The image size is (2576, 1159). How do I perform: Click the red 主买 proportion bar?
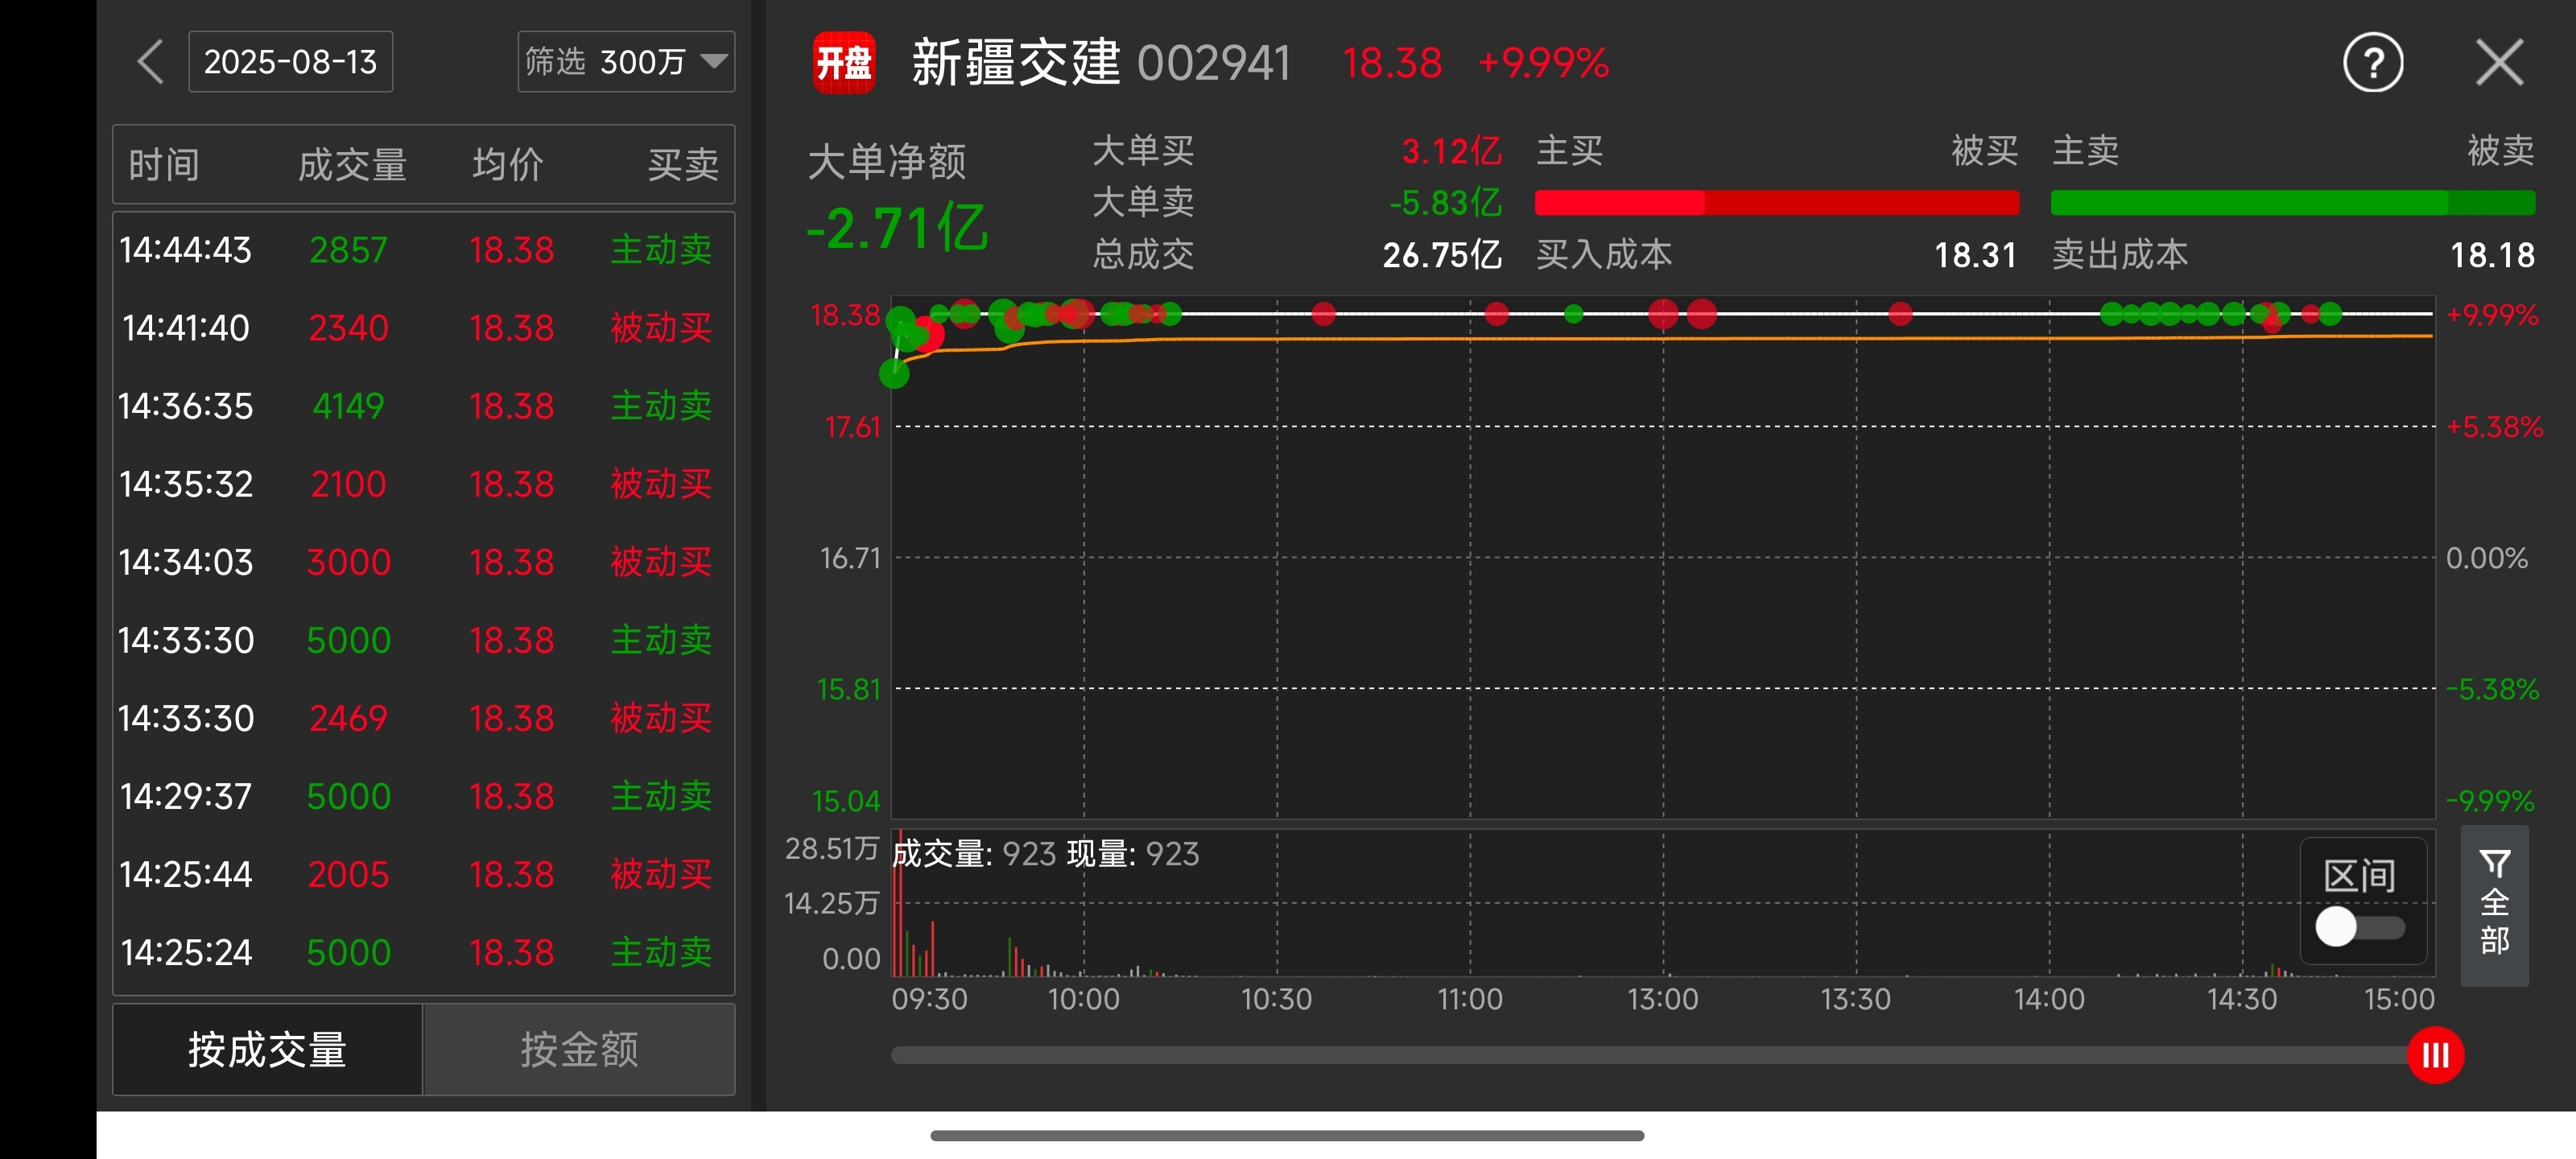(1776, 203)
